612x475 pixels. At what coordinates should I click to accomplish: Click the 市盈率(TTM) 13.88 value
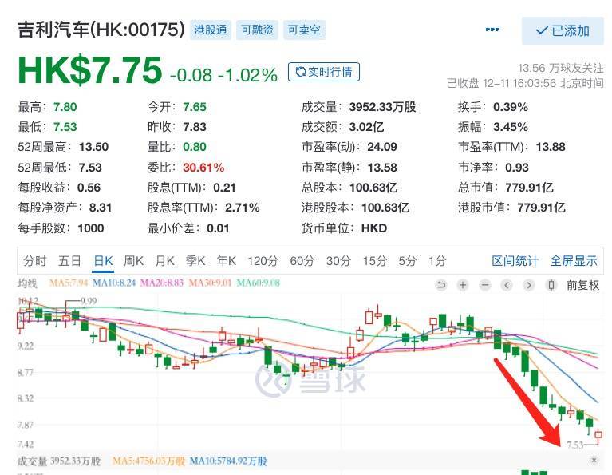pos(551,147)
